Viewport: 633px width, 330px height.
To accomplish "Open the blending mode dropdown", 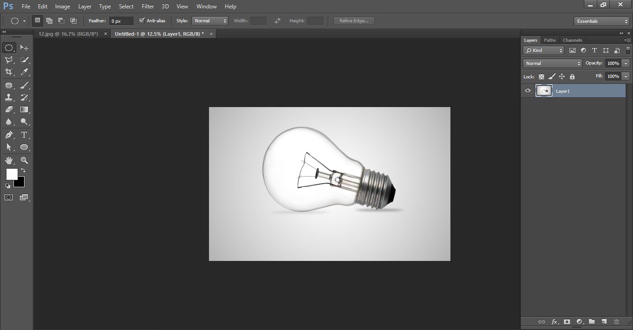I will (x=552, y=63).
